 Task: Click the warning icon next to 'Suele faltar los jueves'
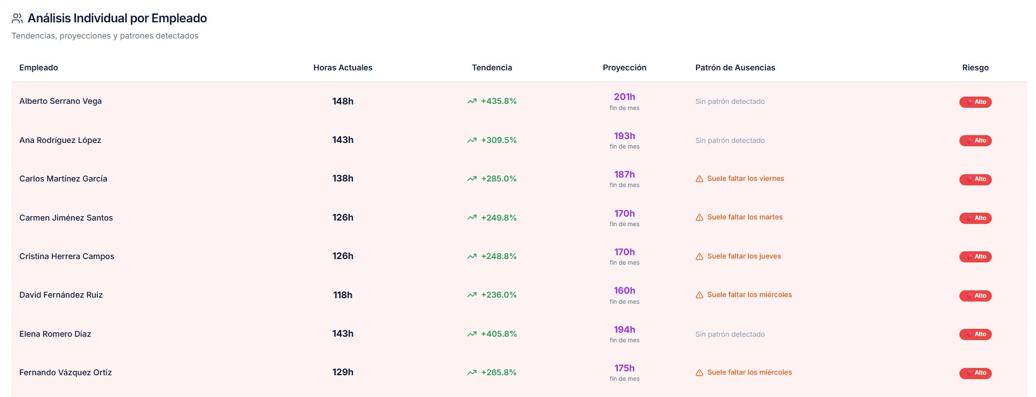[x=699, y=257]
